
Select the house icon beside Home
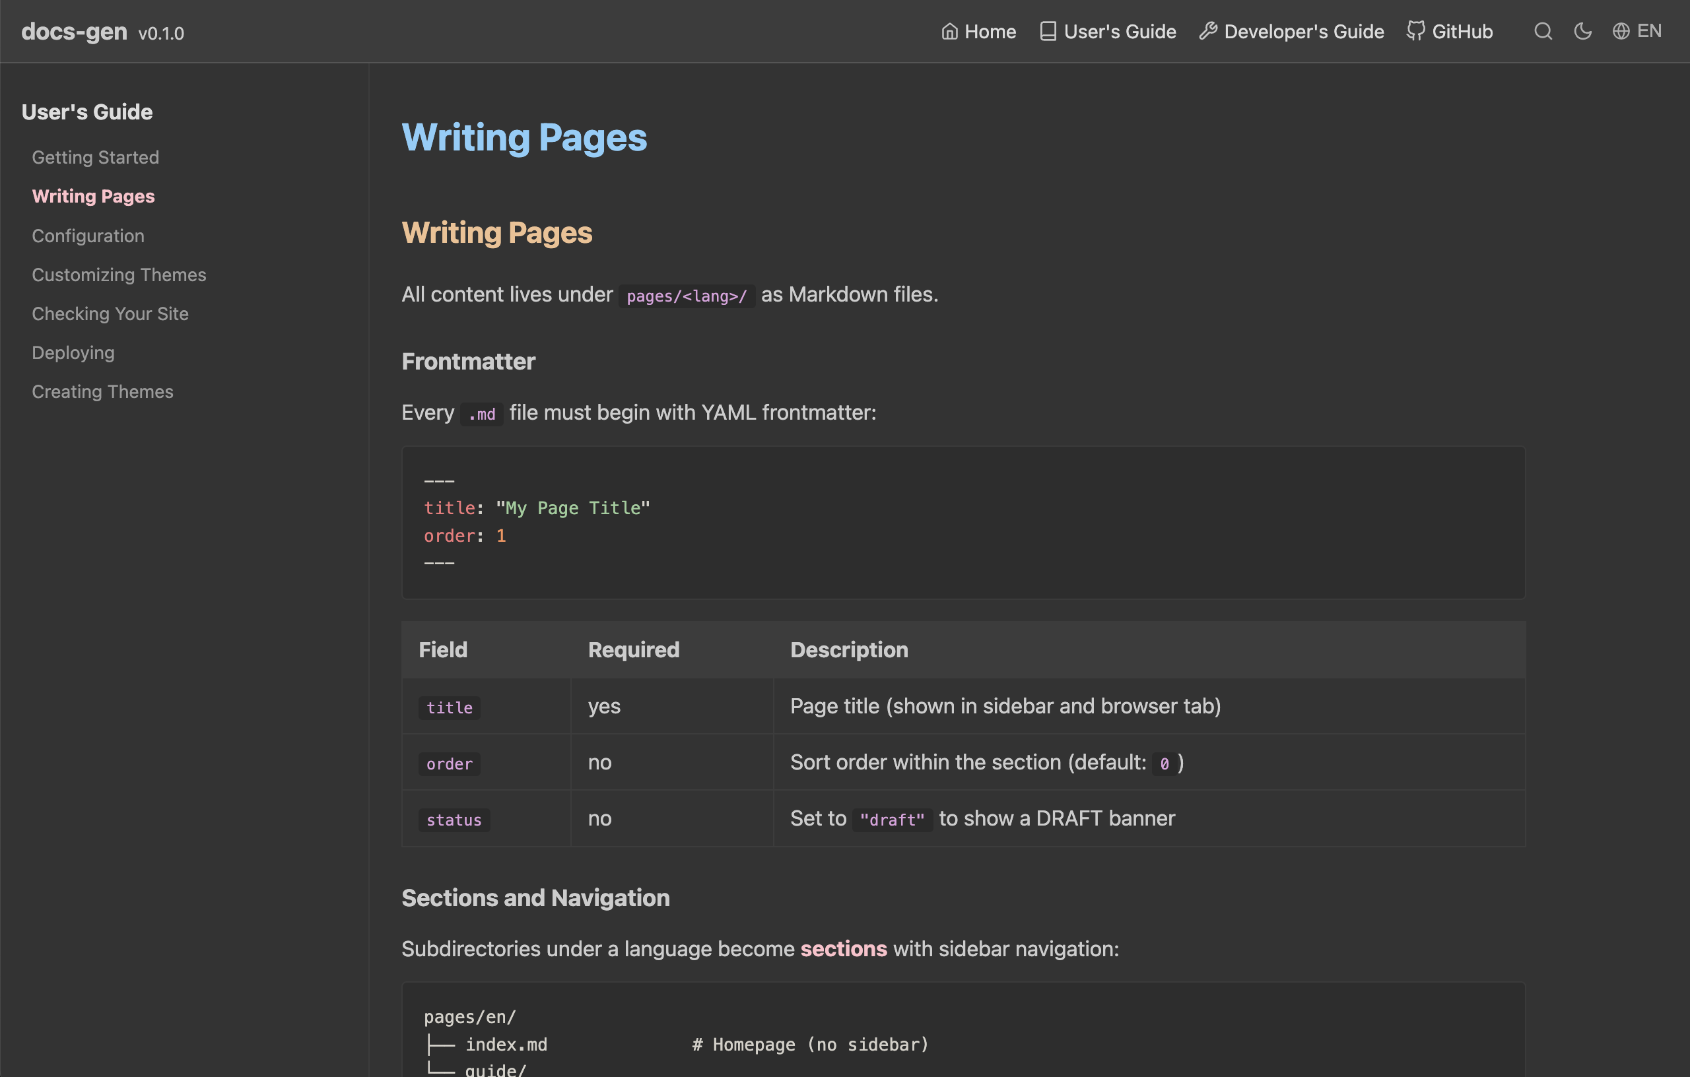tap(950, 31)
